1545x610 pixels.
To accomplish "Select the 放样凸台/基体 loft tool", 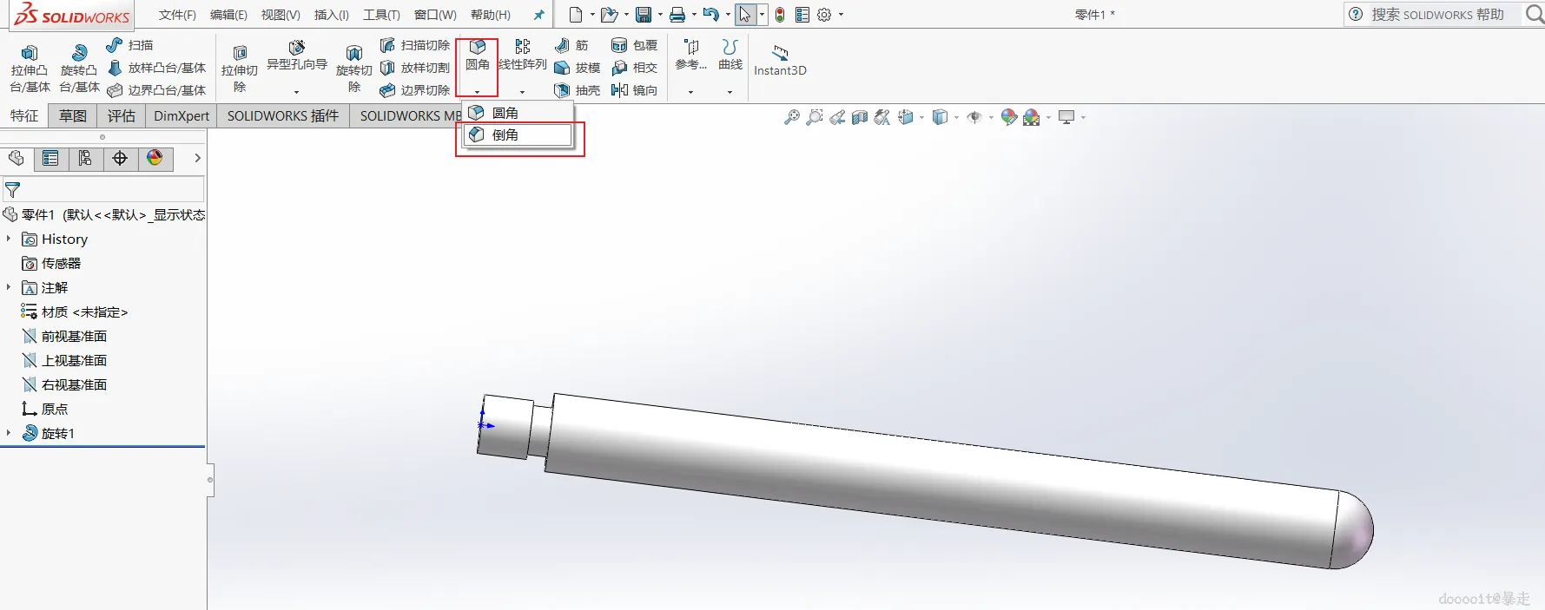I will coord(156,68).
